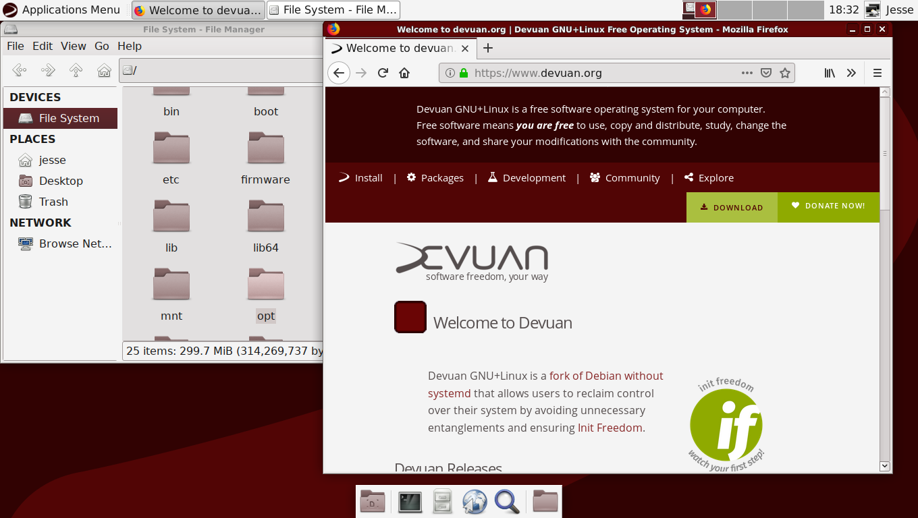Open the etc folder
The image size is (918, 518).
tap(171, 158)
